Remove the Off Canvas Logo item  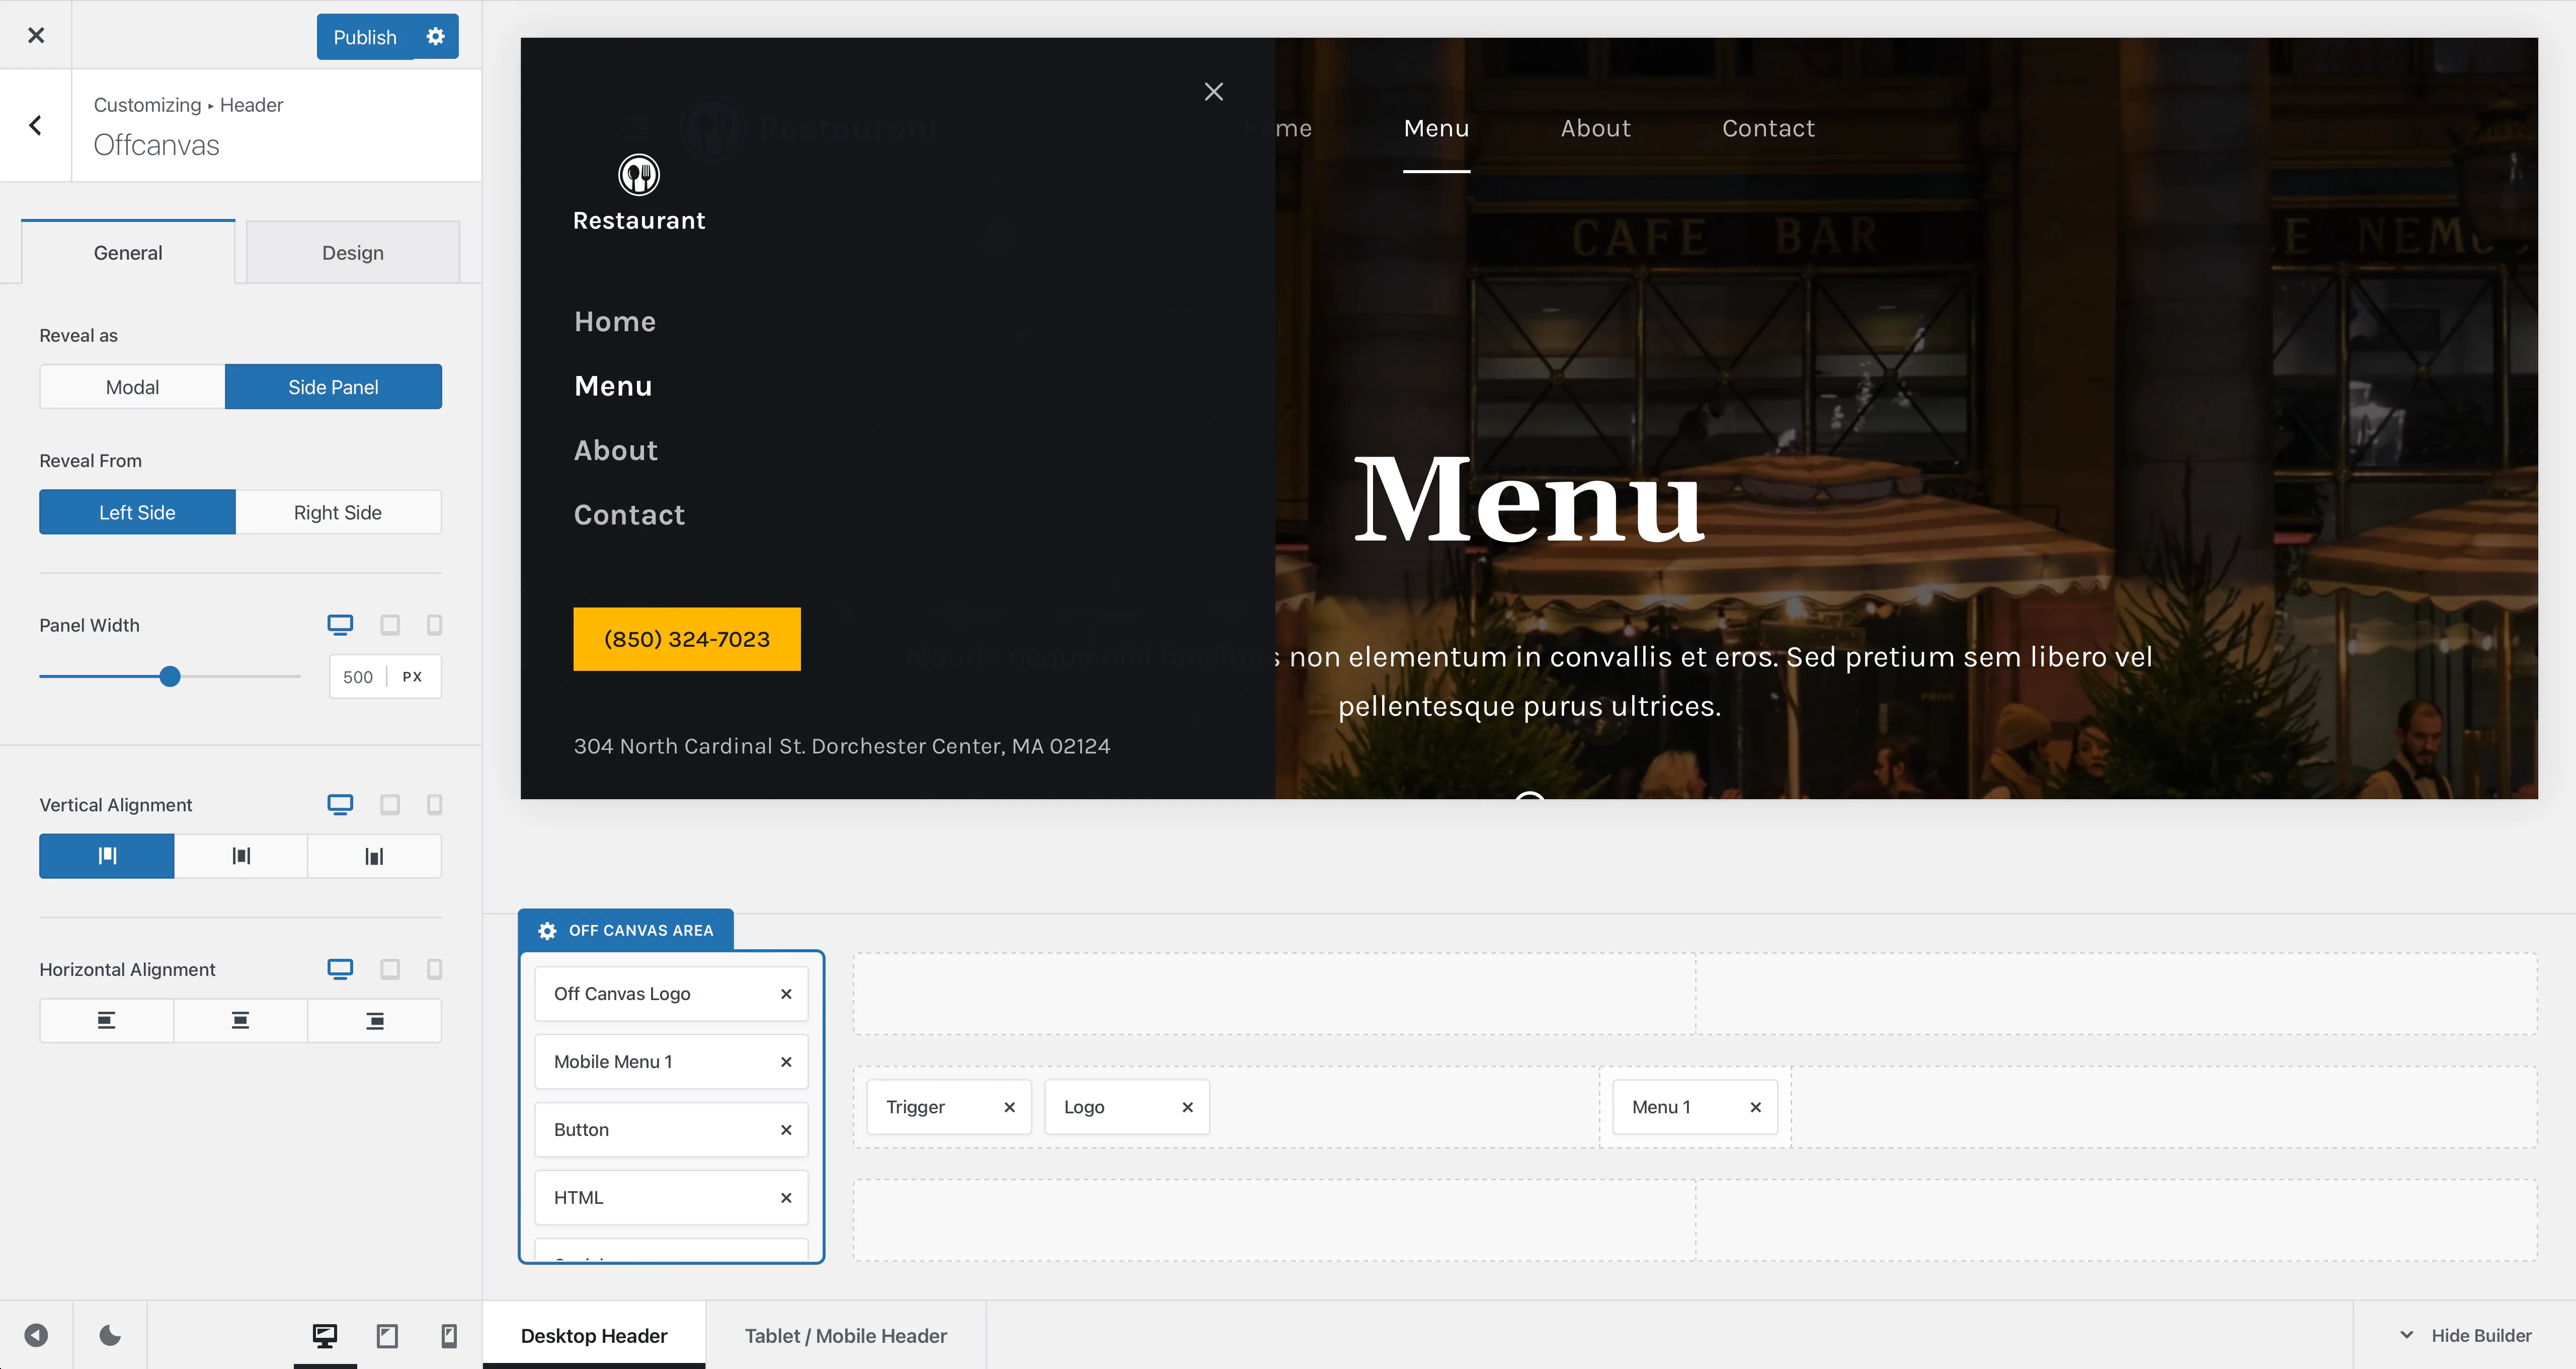pos(786,994)
